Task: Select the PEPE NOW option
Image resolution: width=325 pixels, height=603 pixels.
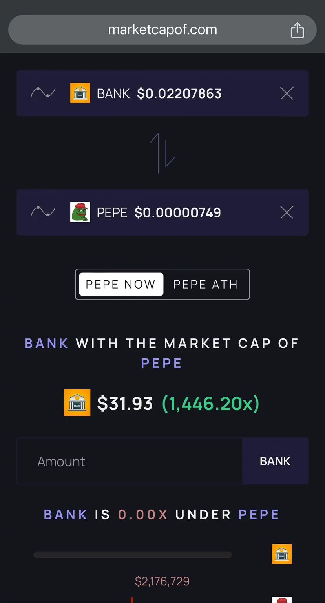Action: coord(121,284)
